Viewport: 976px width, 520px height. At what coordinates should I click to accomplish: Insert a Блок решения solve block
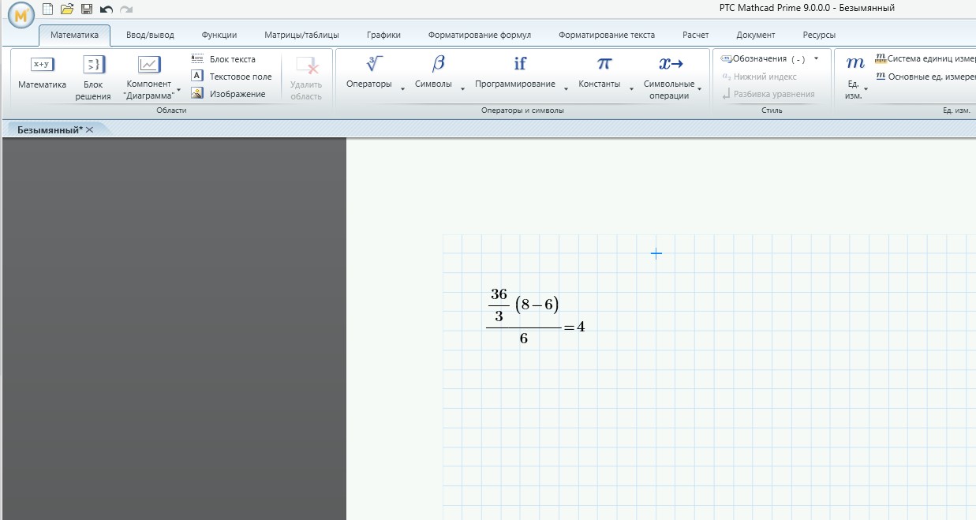pyautogui.click(x=94, y=77)
